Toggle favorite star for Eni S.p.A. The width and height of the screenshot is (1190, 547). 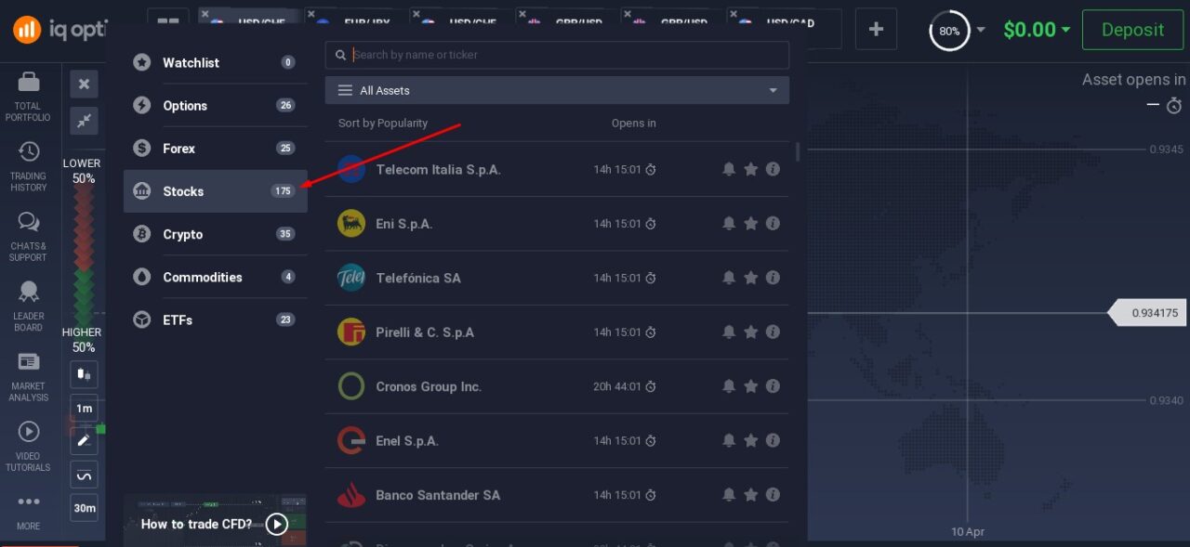(750, 224)
